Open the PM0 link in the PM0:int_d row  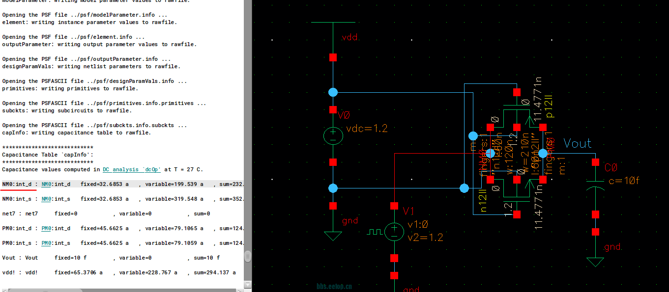point(46,228)
